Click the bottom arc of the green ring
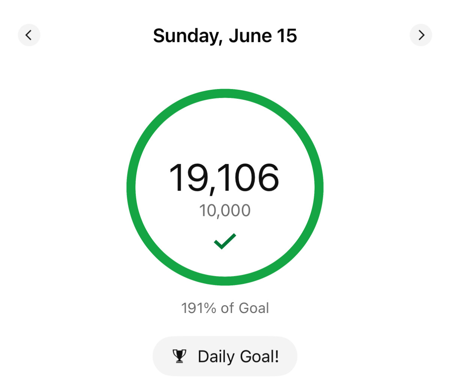Screen dimensions: 450x389 pos(225,281)
